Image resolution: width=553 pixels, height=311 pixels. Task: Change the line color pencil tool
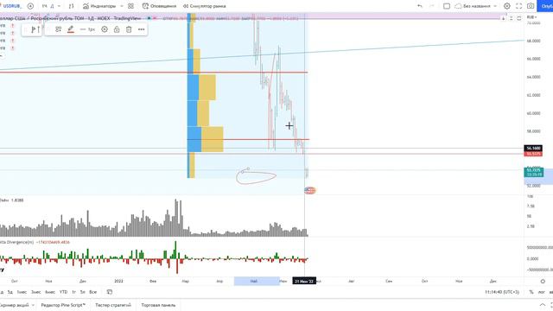point(71,29)
